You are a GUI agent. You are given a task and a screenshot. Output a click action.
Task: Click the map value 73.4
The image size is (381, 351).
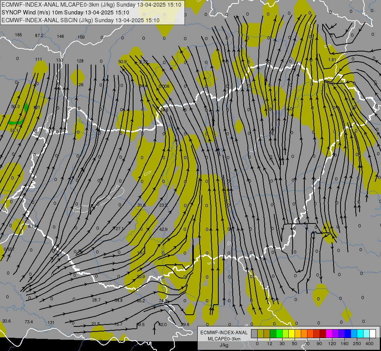(x=29, y=322)
